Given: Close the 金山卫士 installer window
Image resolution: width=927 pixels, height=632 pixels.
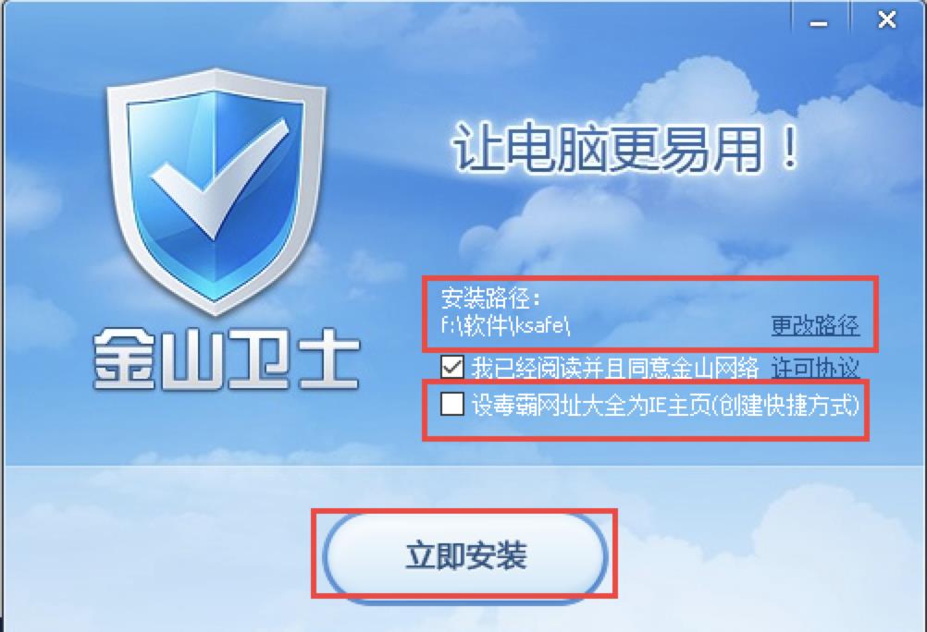Looking at the screenshot, I should 887,20.
